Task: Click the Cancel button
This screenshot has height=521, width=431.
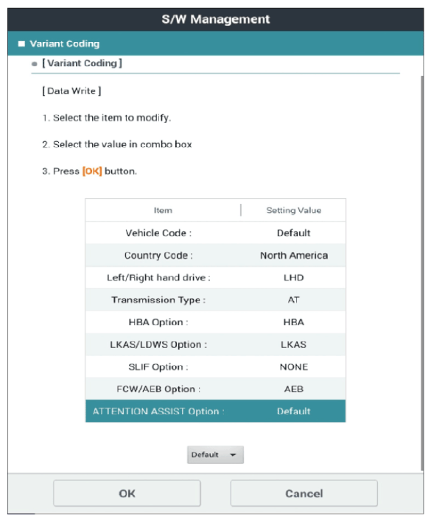Action: [x=304, y=493]
